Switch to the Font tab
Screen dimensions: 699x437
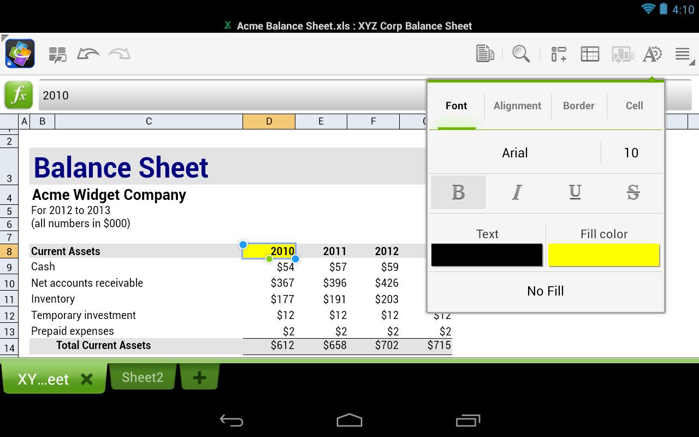pos(457,106)
